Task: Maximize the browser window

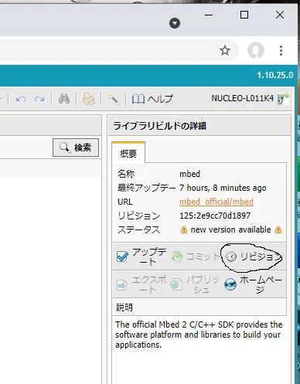Action: click(x=244, y=15)
